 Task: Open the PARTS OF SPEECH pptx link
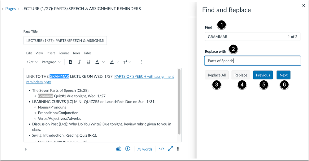pos(144,77)
